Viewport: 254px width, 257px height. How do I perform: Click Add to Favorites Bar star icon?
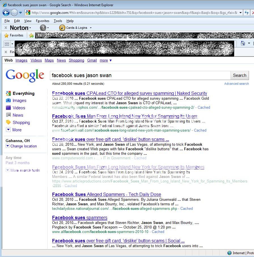click(x=31, y=35)
